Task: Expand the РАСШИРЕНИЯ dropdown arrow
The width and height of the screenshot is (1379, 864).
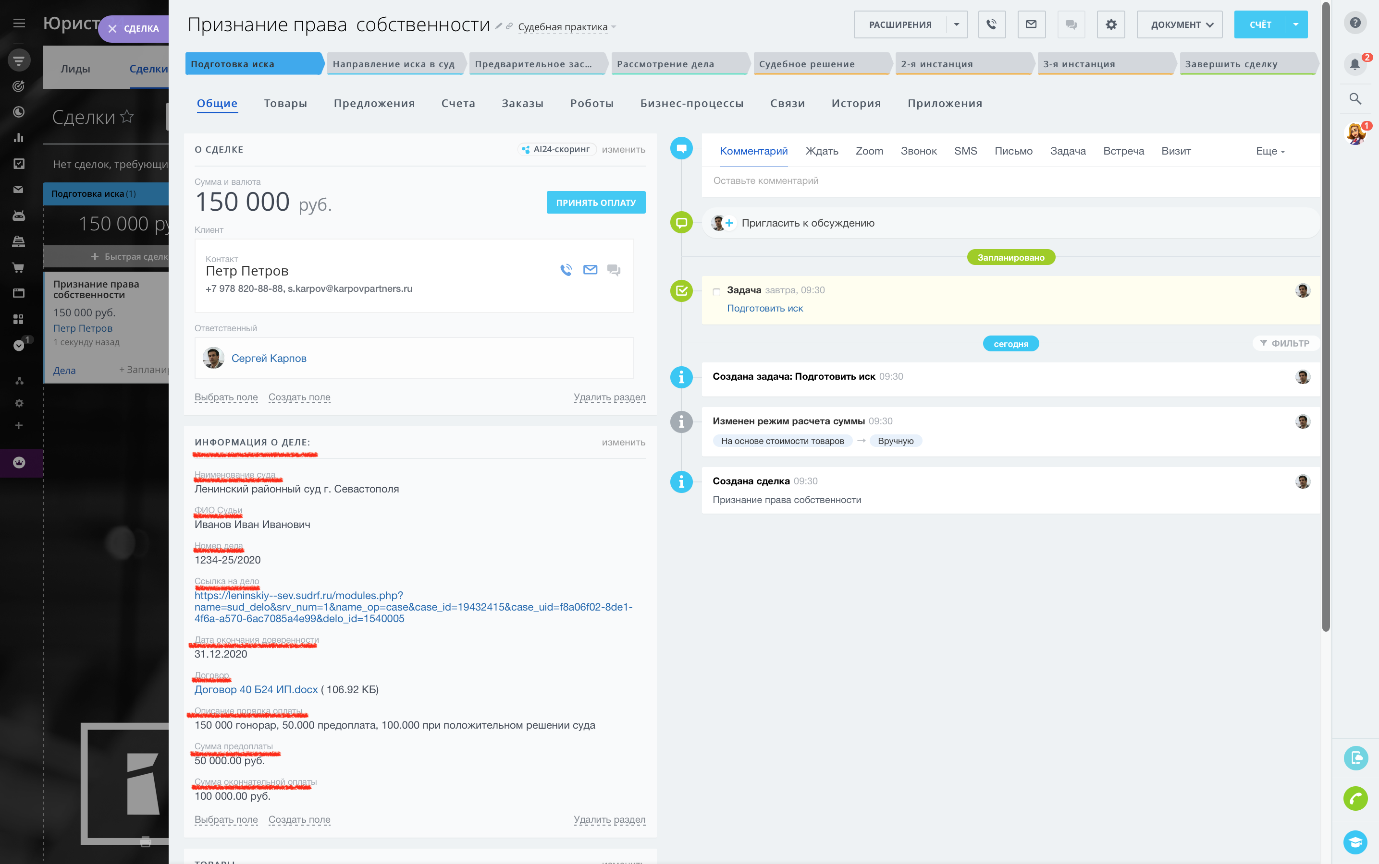Action: coord(956,24)
